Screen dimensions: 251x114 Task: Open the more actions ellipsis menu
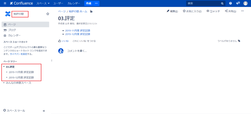[x=242, y=11]
